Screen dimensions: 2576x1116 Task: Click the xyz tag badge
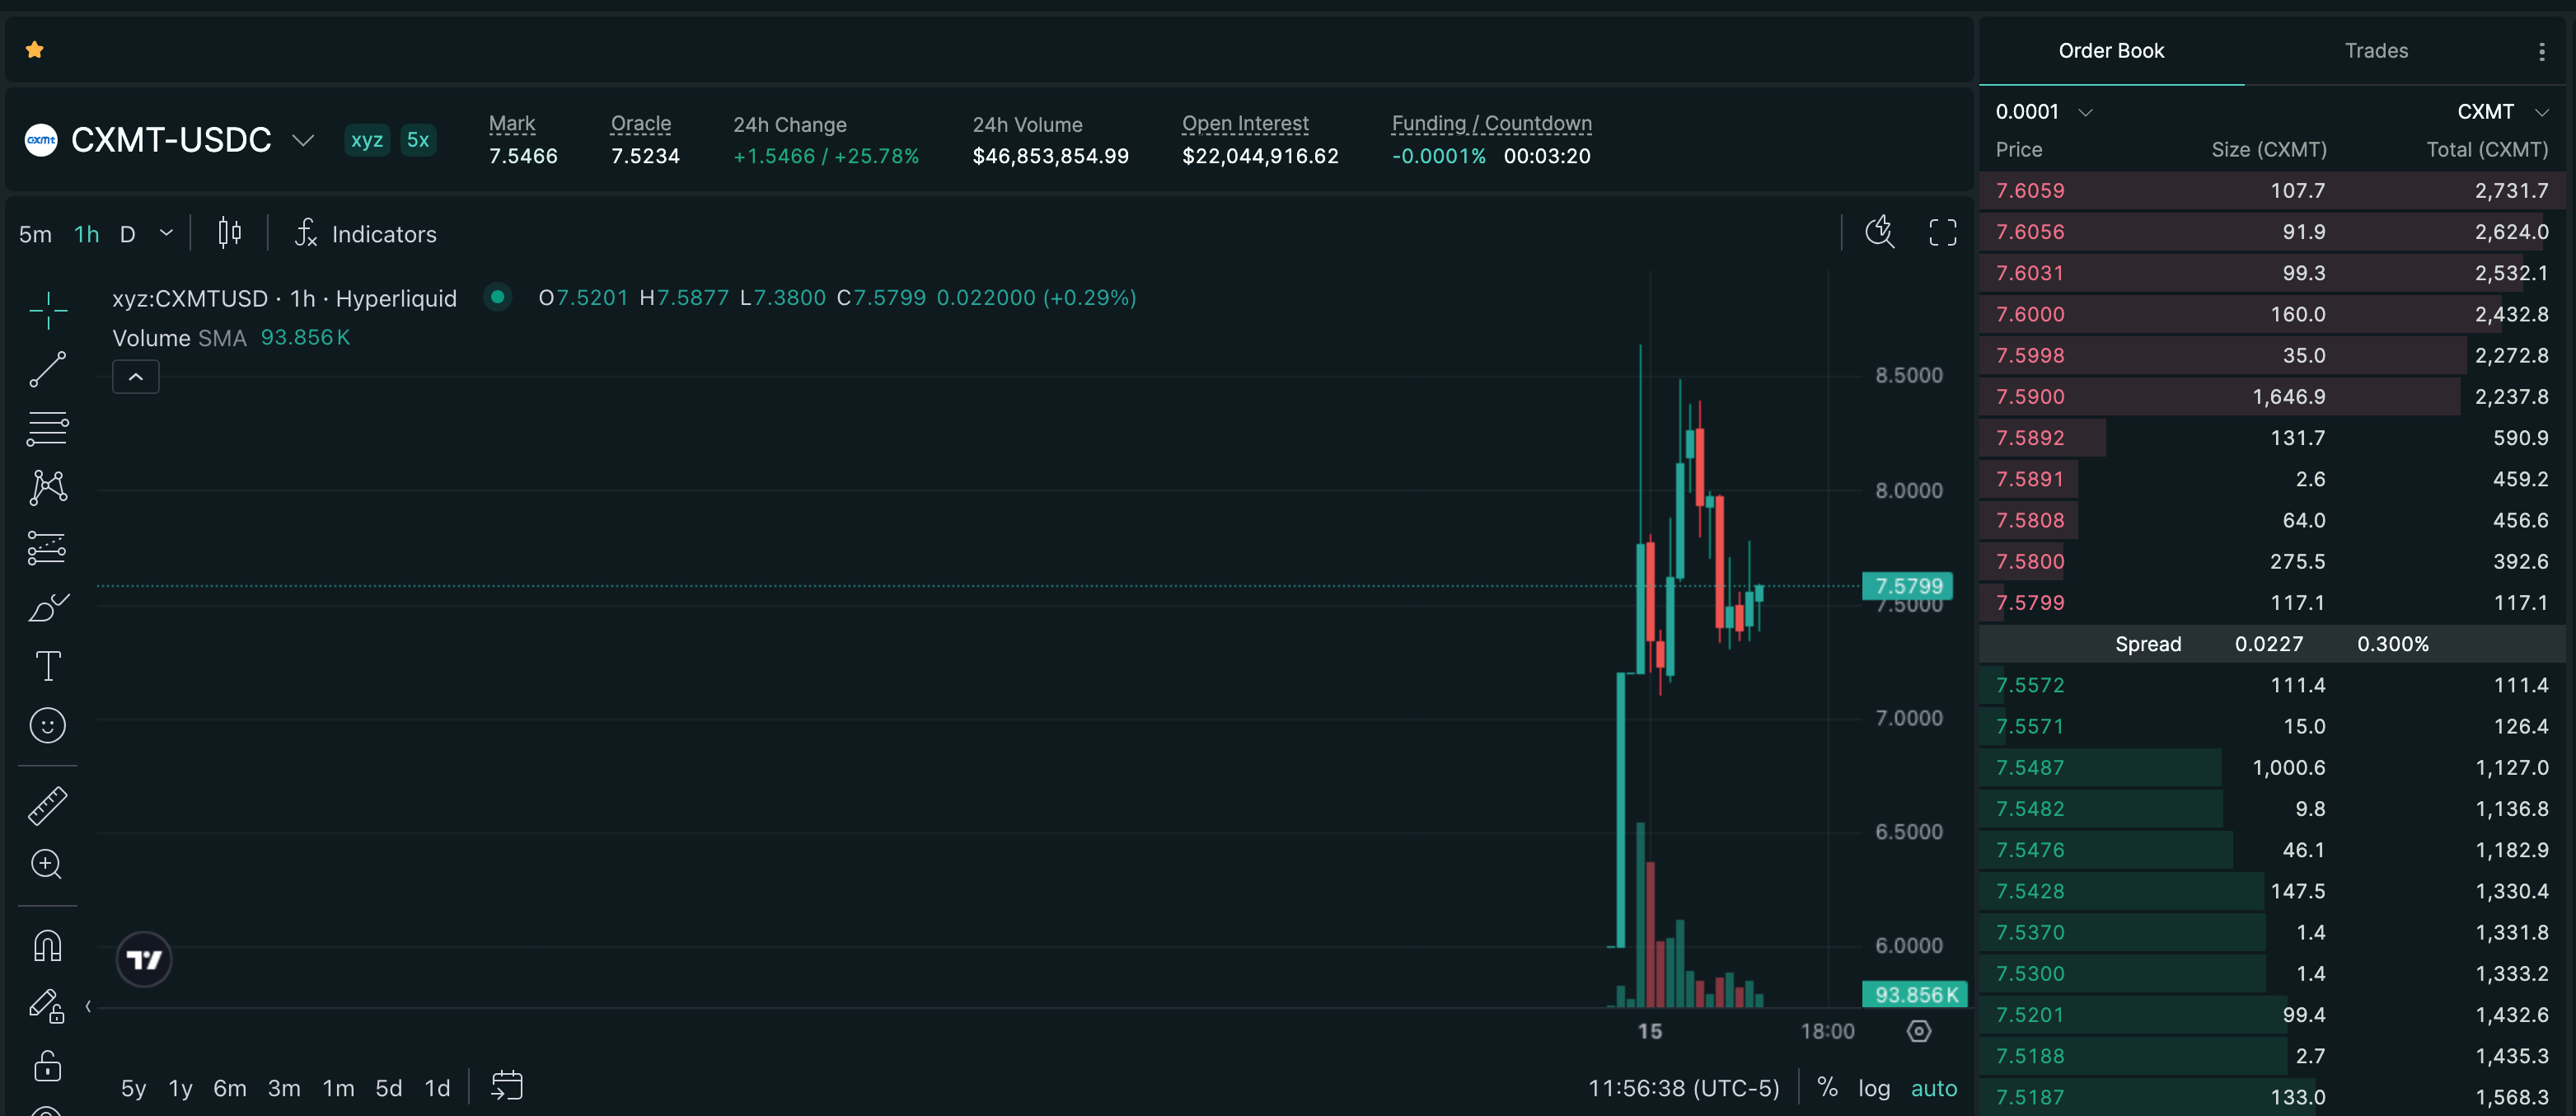point(367,140)
